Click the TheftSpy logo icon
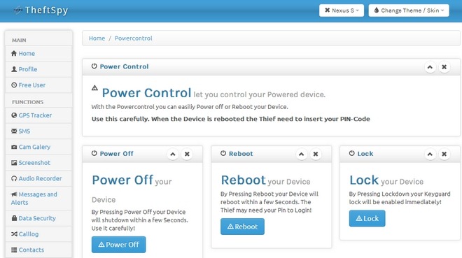This screenshot has width=462, height=258. point(18,10)
